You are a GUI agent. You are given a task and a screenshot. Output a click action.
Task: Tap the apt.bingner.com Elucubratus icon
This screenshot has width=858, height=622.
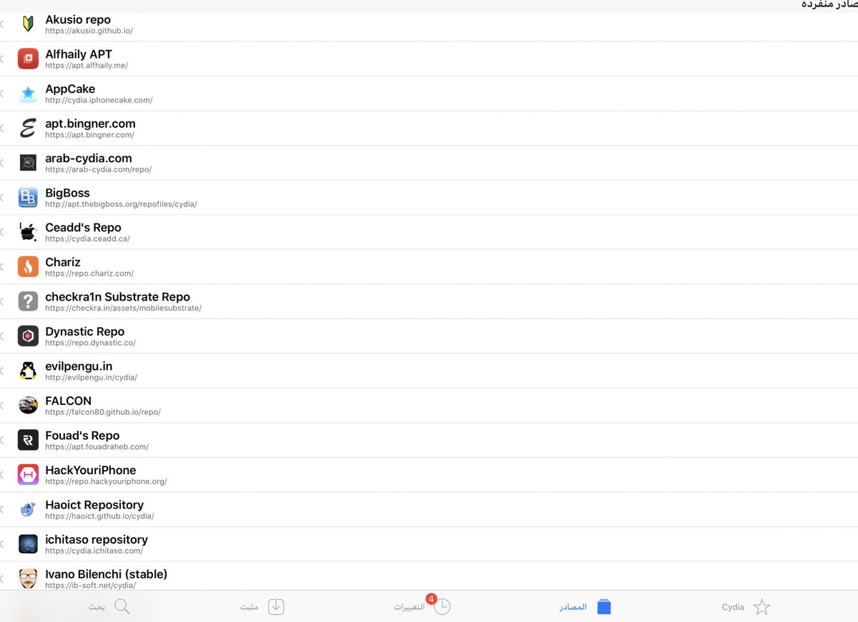[28, 128]
